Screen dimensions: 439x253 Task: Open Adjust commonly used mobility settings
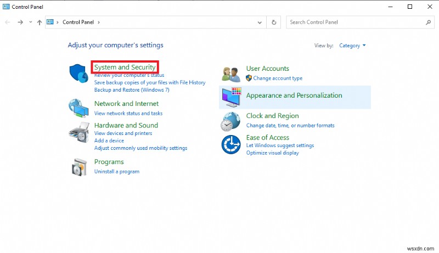[x=140, y=148]
